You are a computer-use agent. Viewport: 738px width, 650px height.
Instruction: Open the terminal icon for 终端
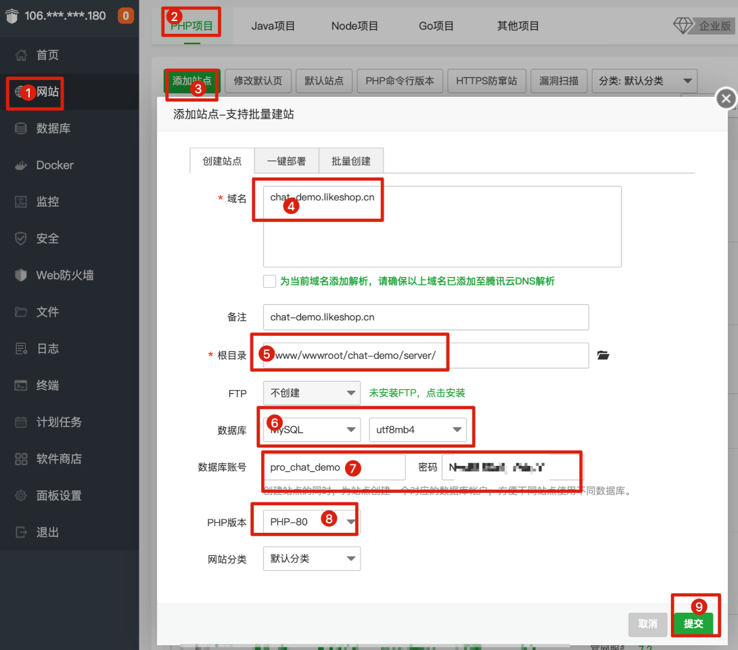(21, 385)
